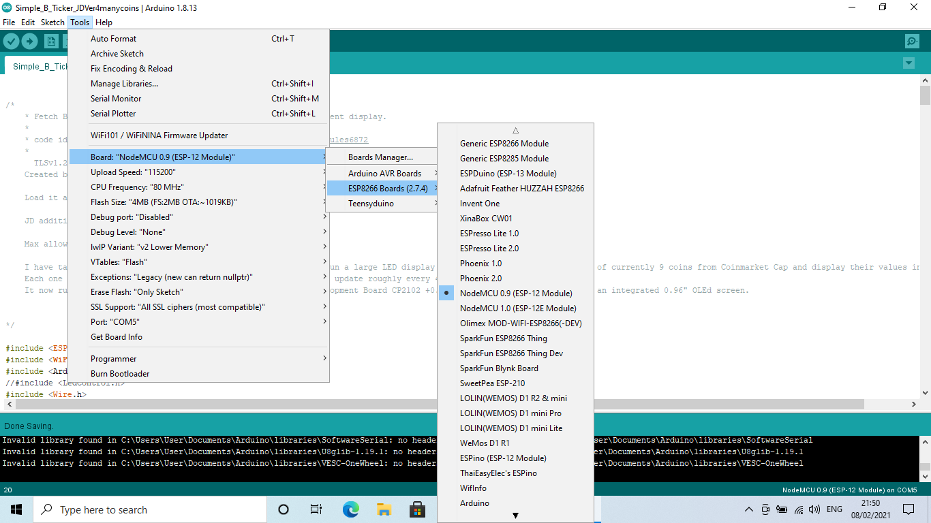Open the Edit menu

(28, 22)
